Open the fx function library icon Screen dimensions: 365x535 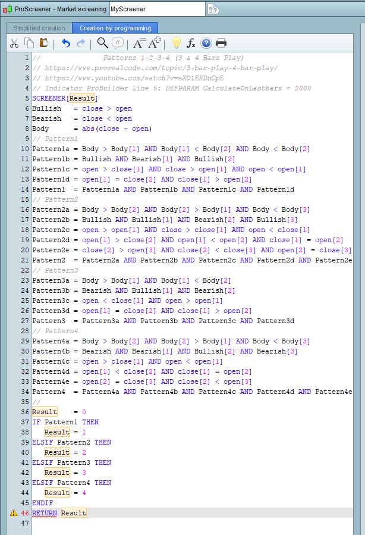point(191,43)
